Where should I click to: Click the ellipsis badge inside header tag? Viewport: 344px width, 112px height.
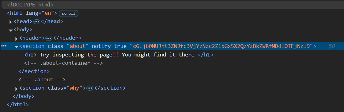[48, 38]
